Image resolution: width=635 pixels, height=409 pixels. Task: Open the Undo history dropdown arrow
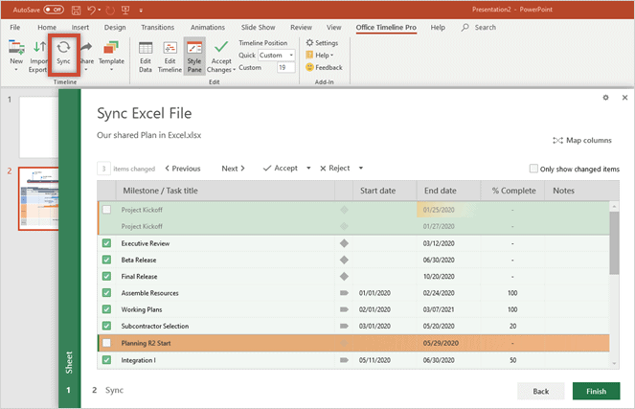pyautogui.click(x=100, y=10)
